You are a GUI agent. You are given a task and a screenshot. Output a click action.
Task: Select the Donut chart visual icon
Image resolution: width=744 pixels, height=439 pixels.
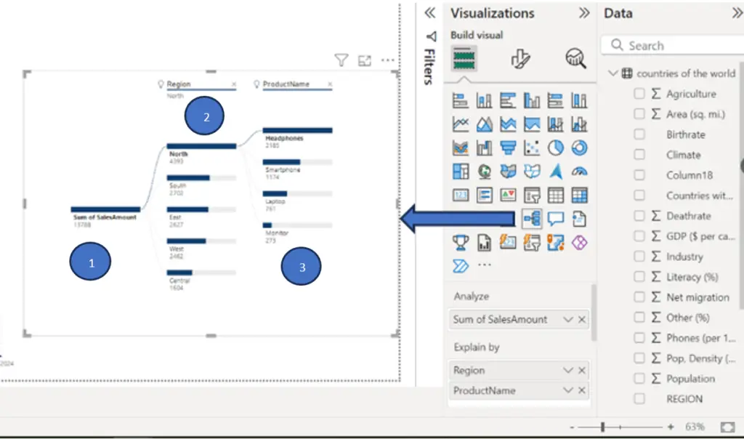[x=579, y=148]
